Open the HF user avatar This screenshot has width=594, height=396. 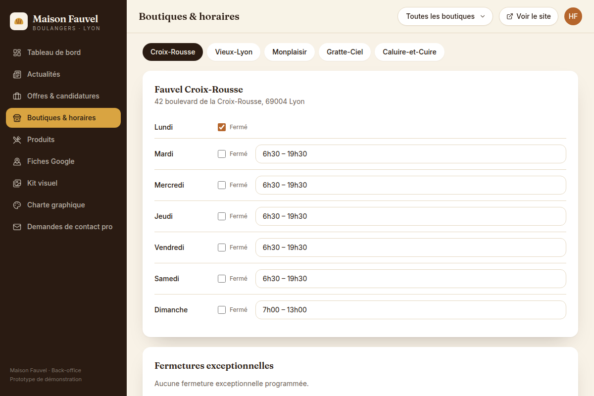click(573, 16)
